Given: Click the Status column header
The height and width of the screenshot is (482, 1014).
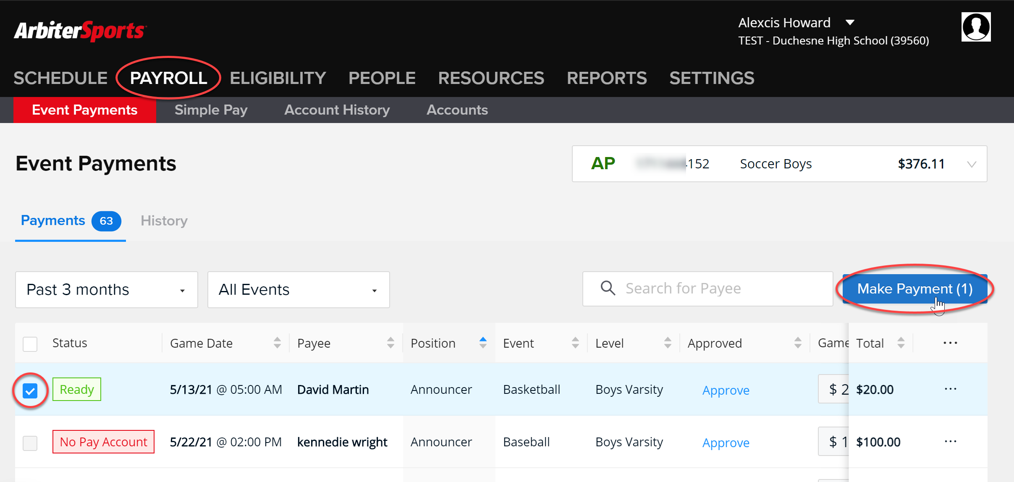Looking at the screenshot, I should pos(70,343).
